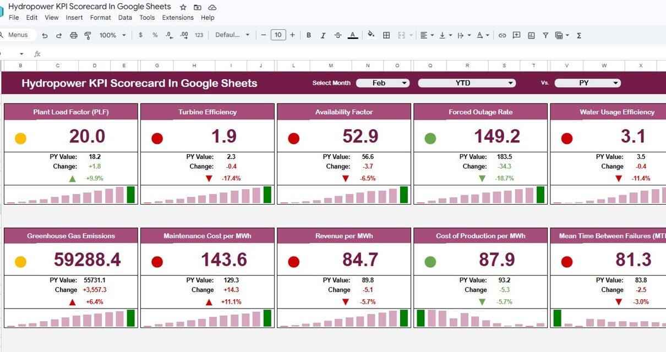Viewport: 666px width, 352px height.
Task: Open the Create a filter icon
Action: click(545, 35)
